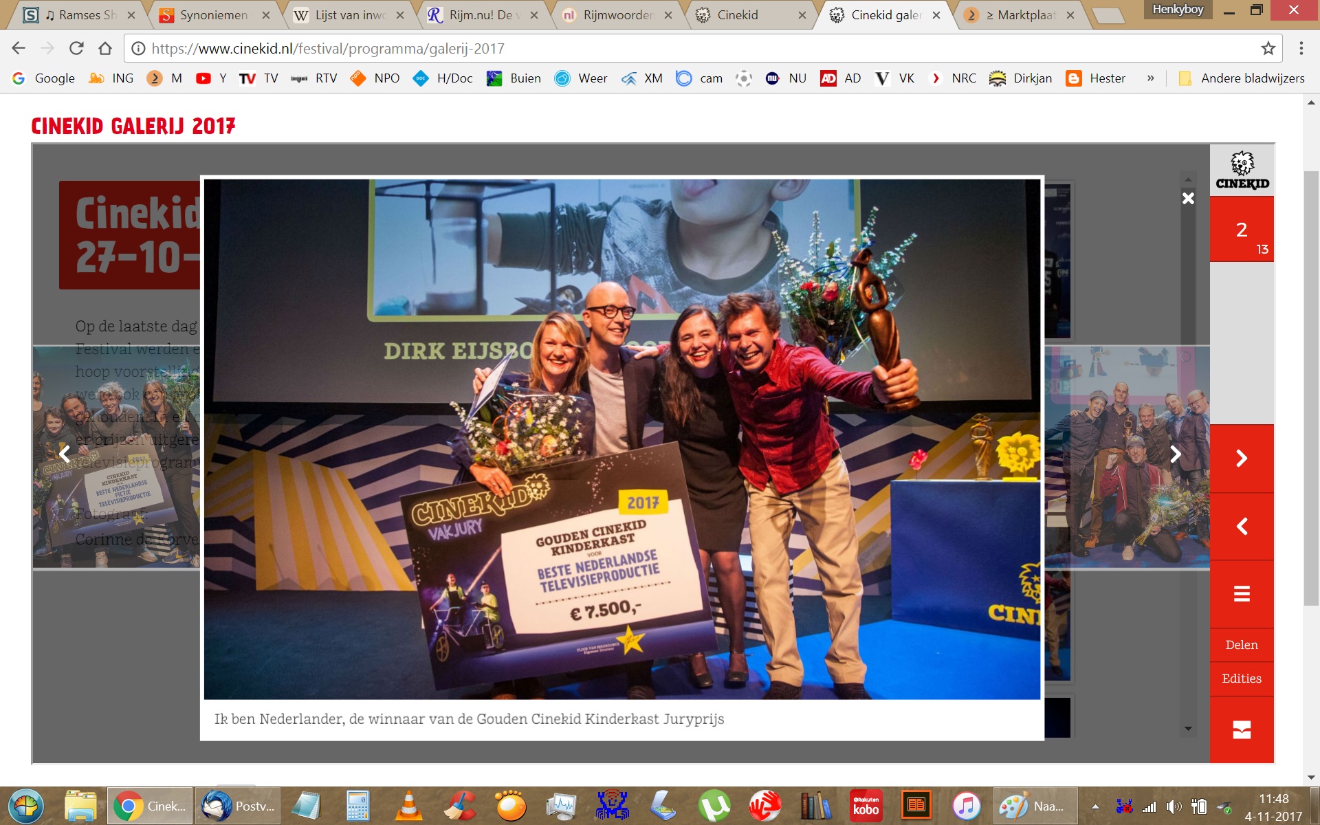Show next photo with the lightbox right arrow

(1176, 454)
